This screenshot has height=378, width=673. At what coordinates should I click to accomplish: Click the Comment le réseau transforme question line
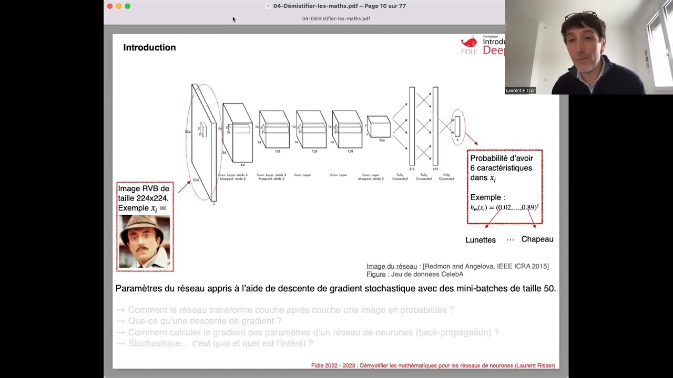click(x=285, y=310)
